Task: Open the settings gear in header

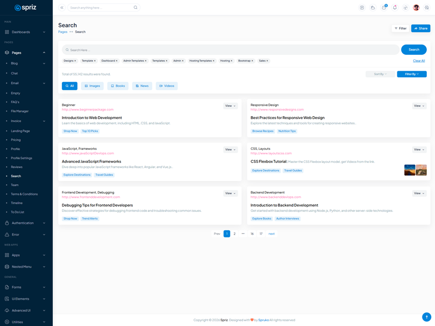Action: coord(427,8)
